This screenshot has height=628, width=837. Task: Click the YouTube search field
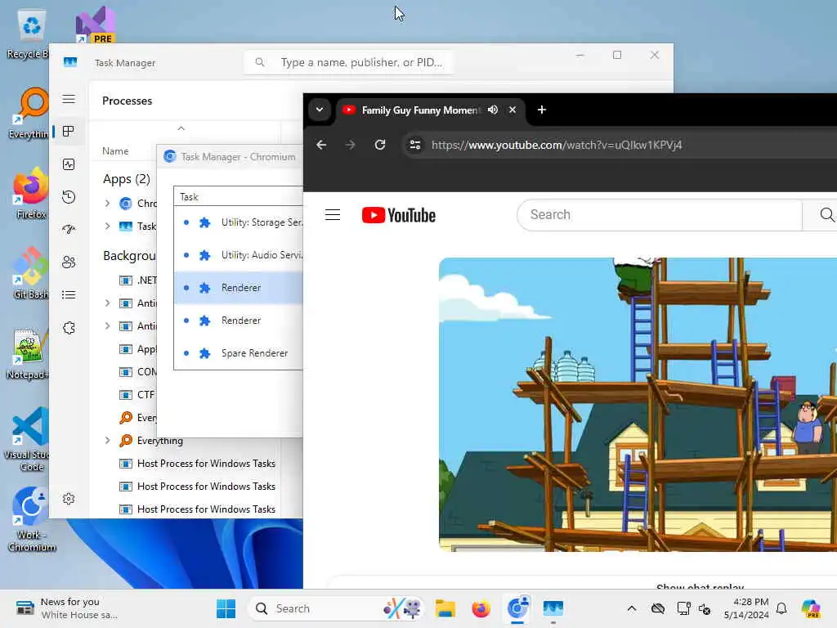point(660,215)
